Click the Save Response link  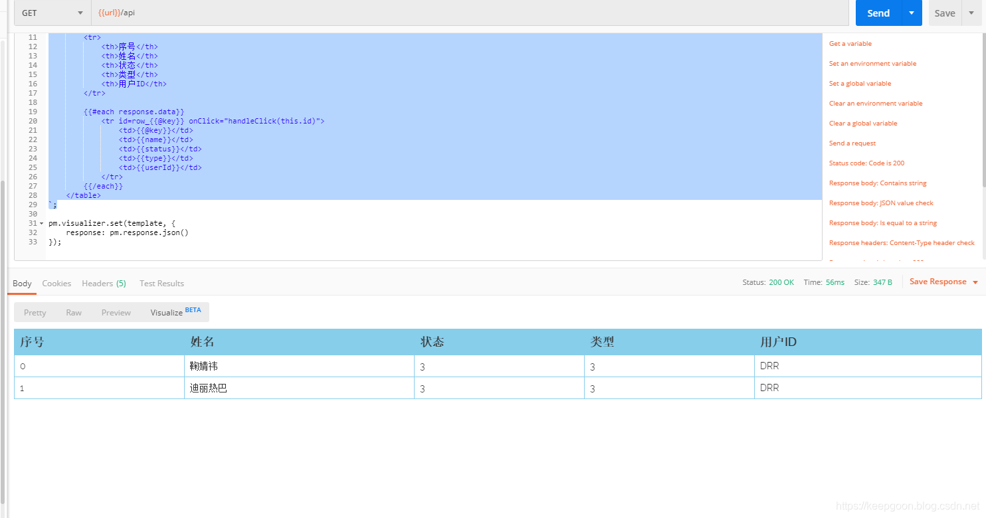(937, 282)
